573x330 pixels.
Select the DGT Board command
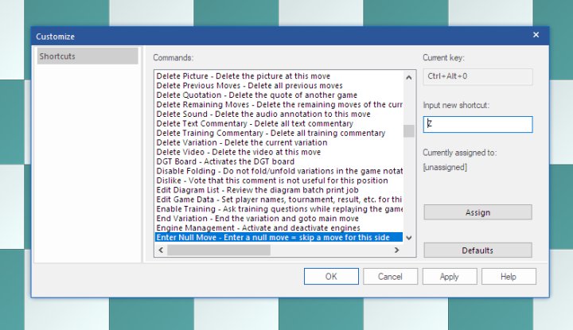tap(279, 161)
